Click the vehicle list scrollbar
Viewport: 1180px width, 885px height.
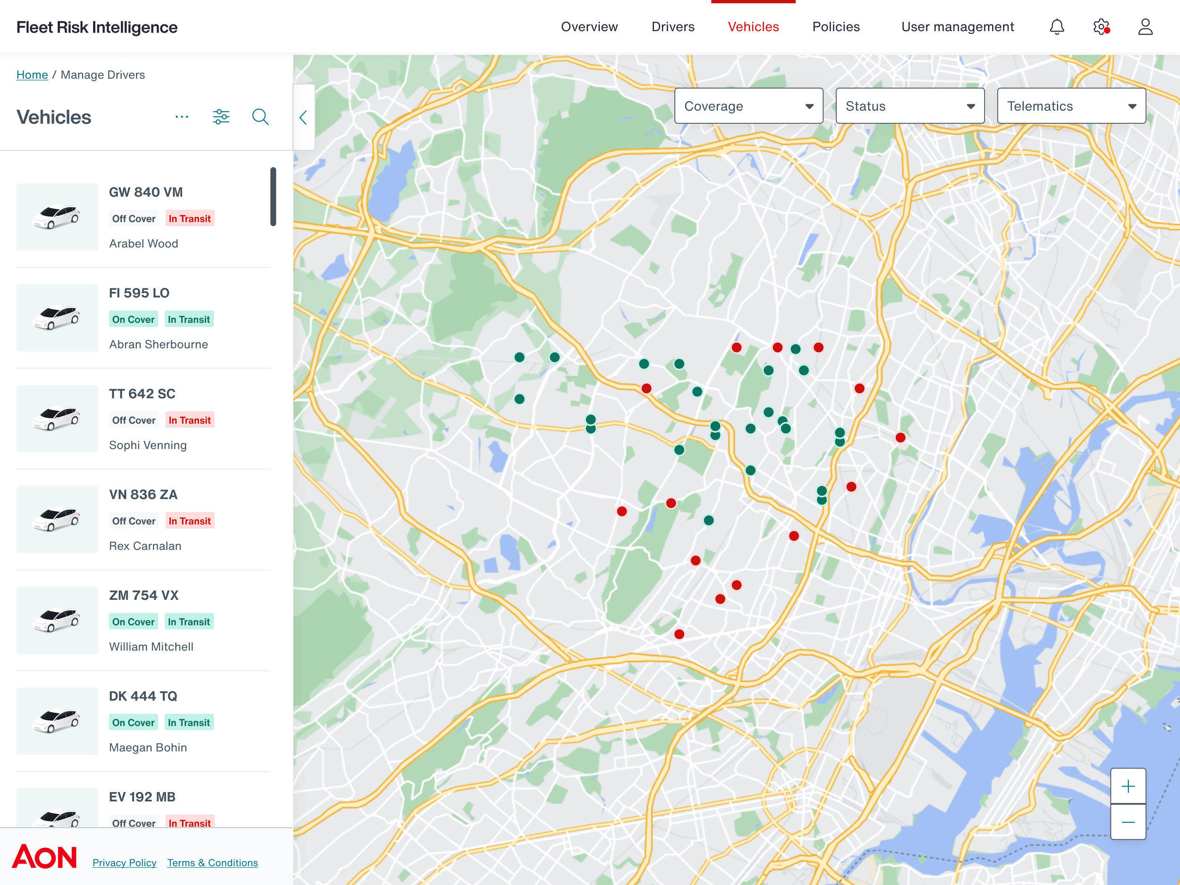pyautogui.click(x=273, y=197)
